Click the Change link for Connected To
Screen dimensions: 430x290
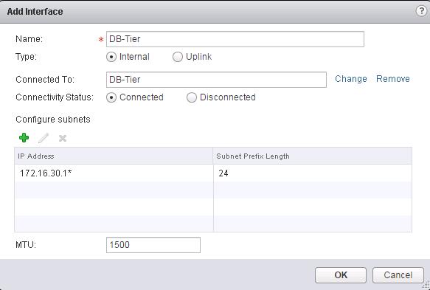pos(351,79)
